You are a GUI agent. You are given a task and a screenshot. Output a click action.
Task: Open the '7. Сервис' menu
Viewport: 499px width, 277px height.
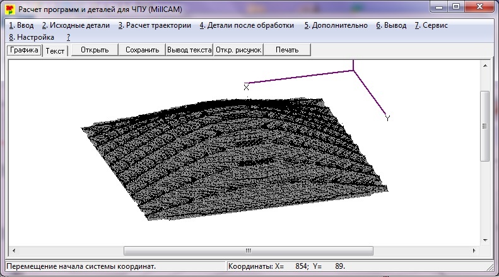click(x=431, y=25)
